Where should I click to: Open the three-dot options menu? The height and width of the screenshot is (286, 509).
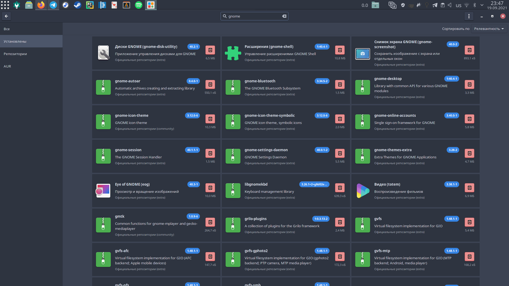pyautogui.click(x=469, y=16)
